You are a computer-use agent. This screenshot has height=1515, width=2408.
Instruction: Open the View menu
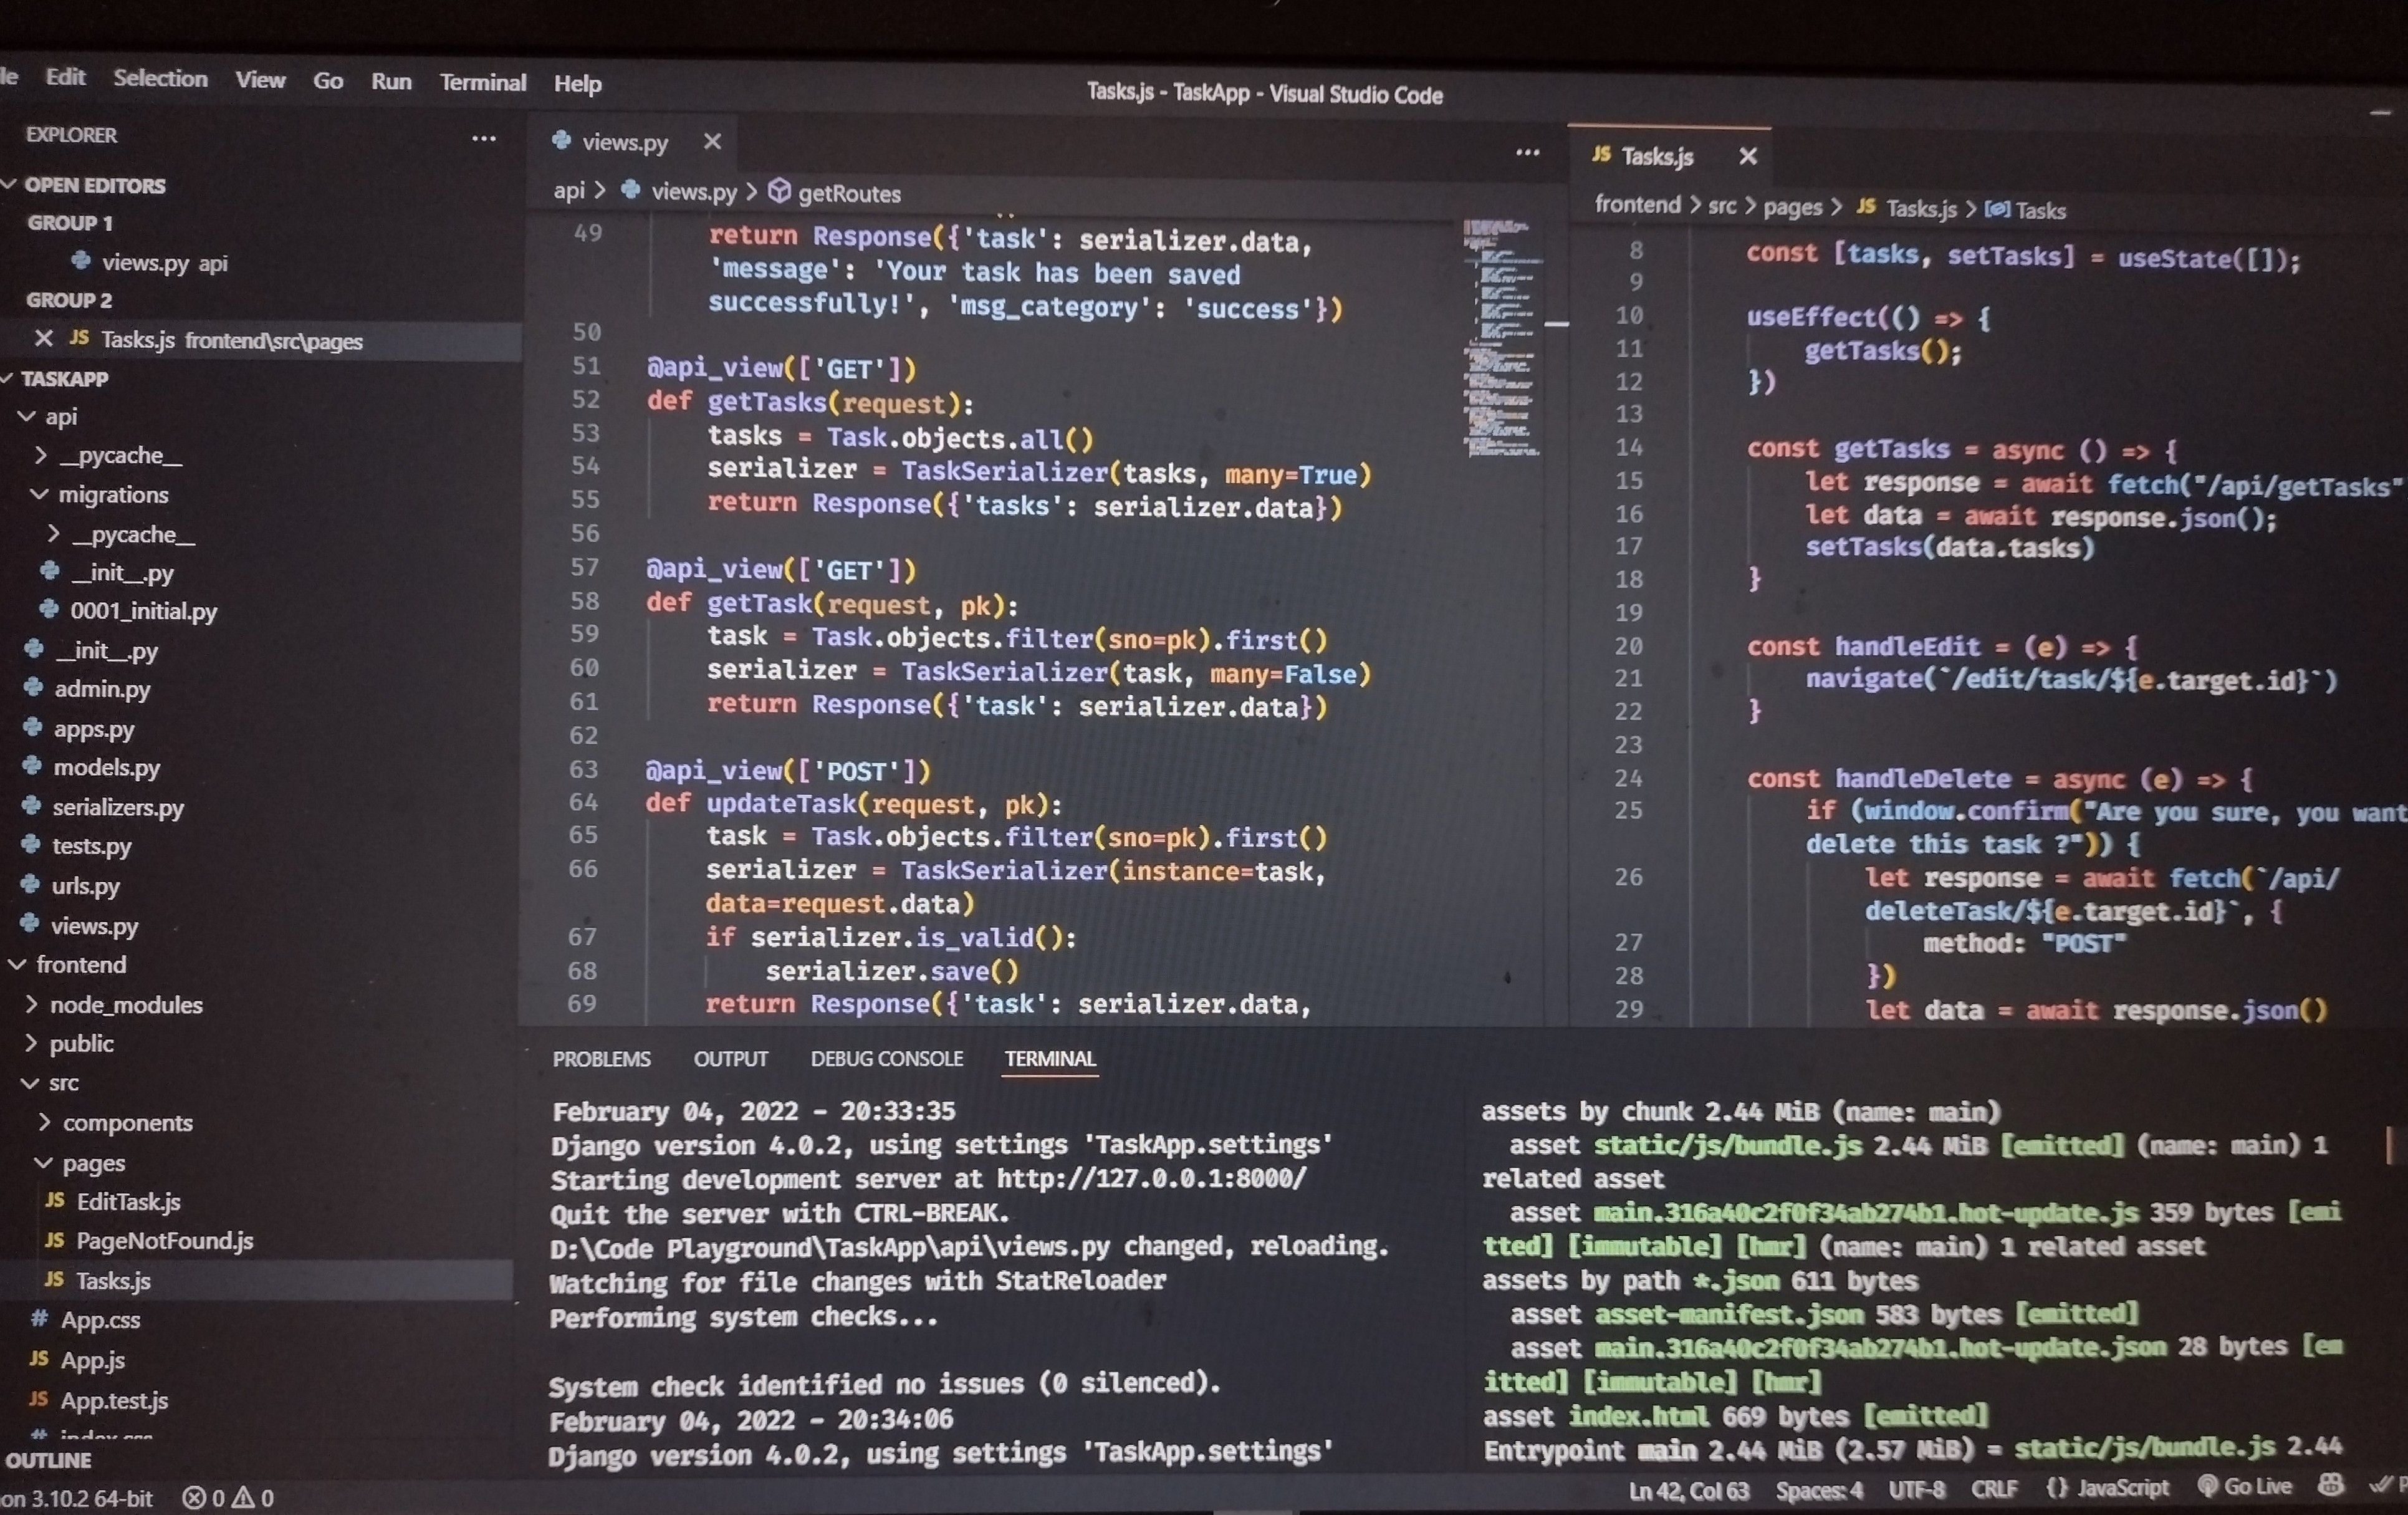[260, 80]
